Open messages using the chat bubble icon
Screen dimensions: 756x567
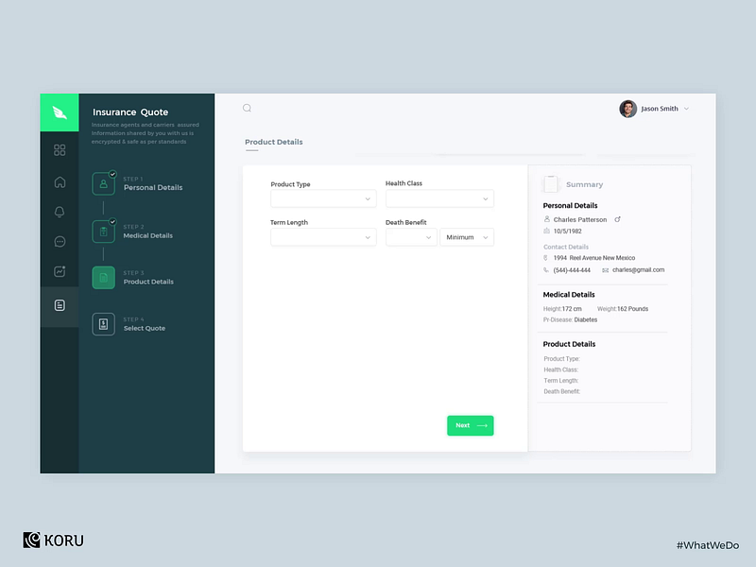(x=59, y=242)
